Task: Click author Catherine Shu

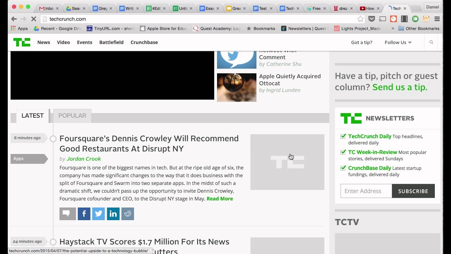Action: 284,64
